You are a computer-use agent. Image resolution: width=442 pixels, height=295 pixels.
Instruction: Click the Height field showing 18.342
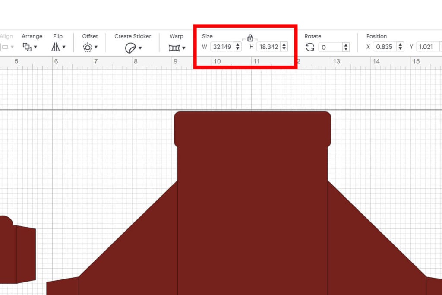(x=268, y=47)
